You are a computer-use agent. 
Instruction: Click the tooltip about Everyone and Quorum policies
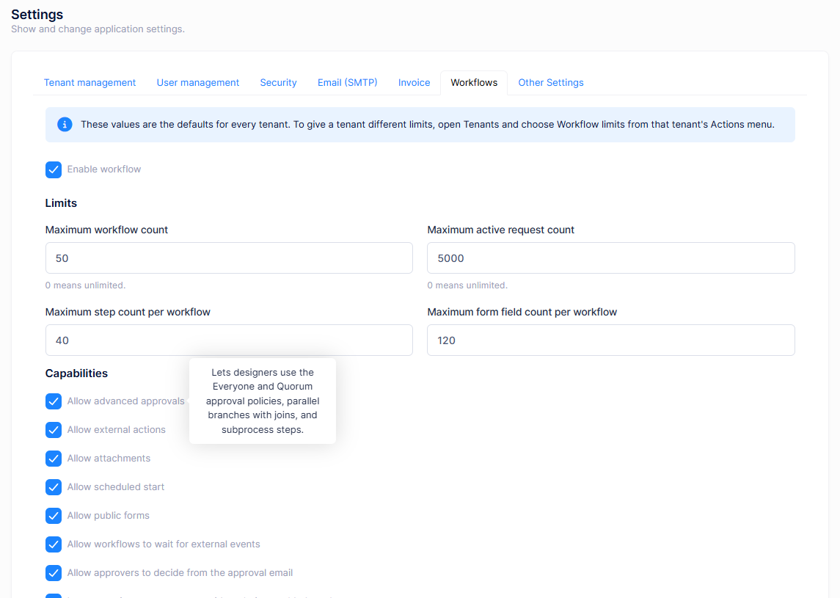263,401
